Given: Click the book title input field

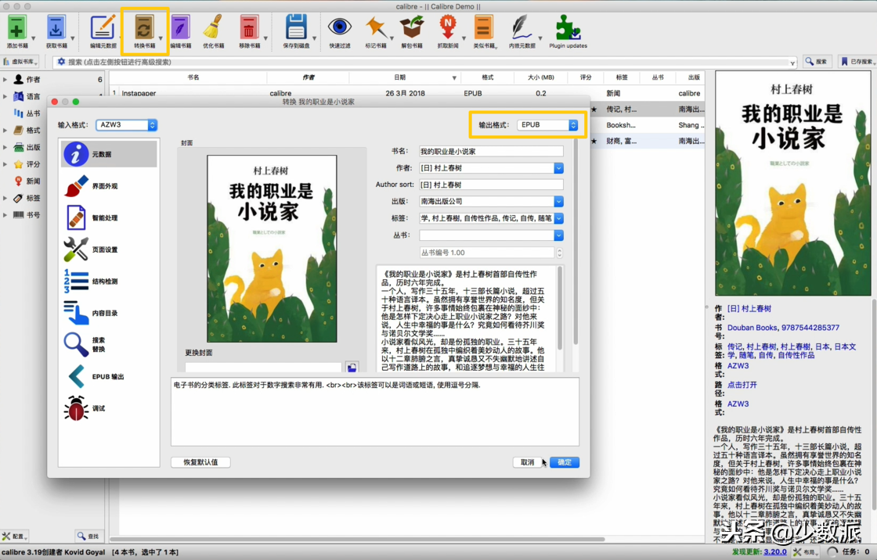Looking at the screenshot, I should [491, 152].
